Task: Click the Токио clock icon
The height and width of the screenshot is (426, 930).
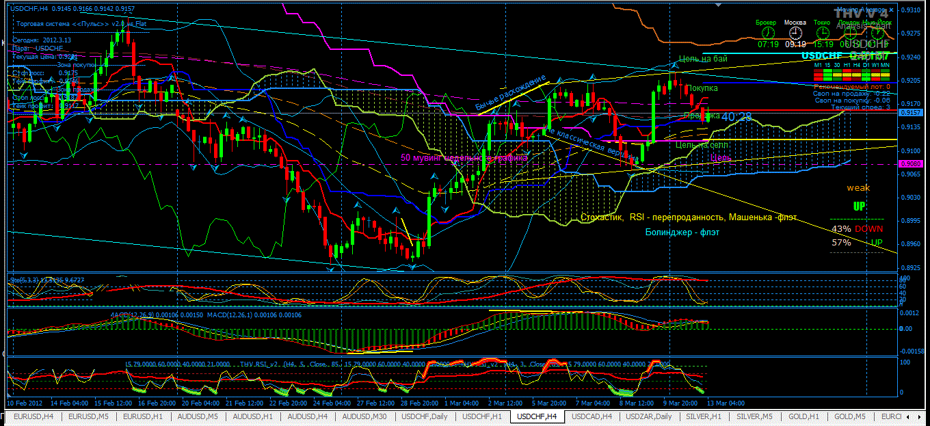Action: click(x=823, y=33)
